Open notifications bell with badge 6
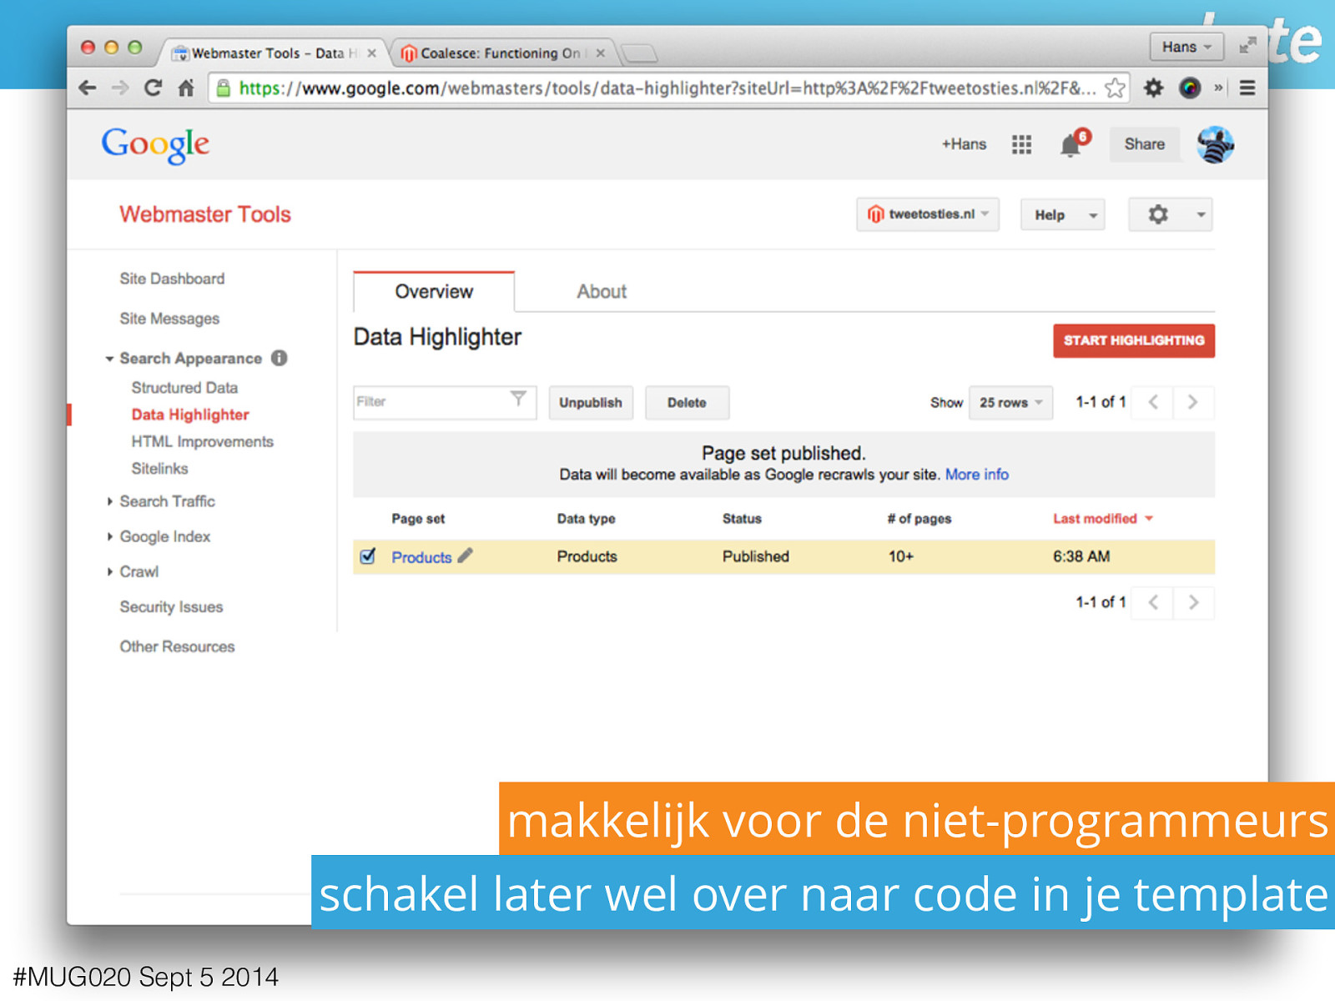Viewport: 1335px width, 1001px height. [1074, 143]
